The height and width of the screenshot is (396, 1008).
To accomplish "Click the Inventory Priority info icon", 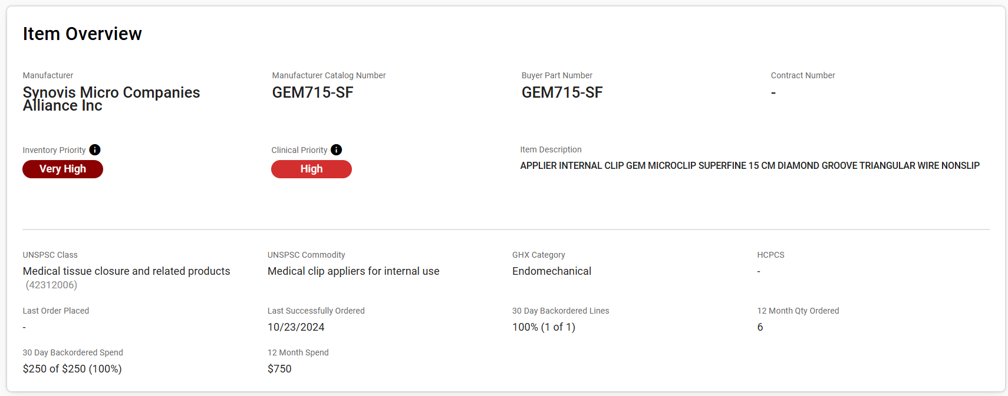I will pos(95,150).
